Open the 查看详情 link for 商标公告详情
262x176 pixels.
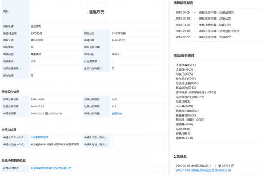[117, 113]
